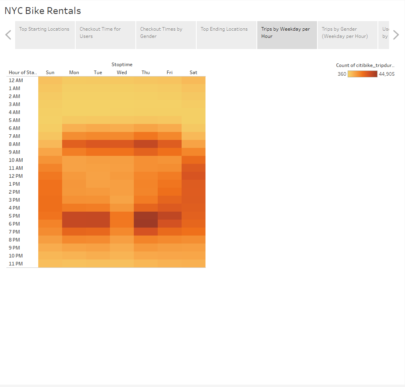Click the Count of citibike_tripdur color gradient legend
Screen dimensions: 405x387
coord(362,74)
